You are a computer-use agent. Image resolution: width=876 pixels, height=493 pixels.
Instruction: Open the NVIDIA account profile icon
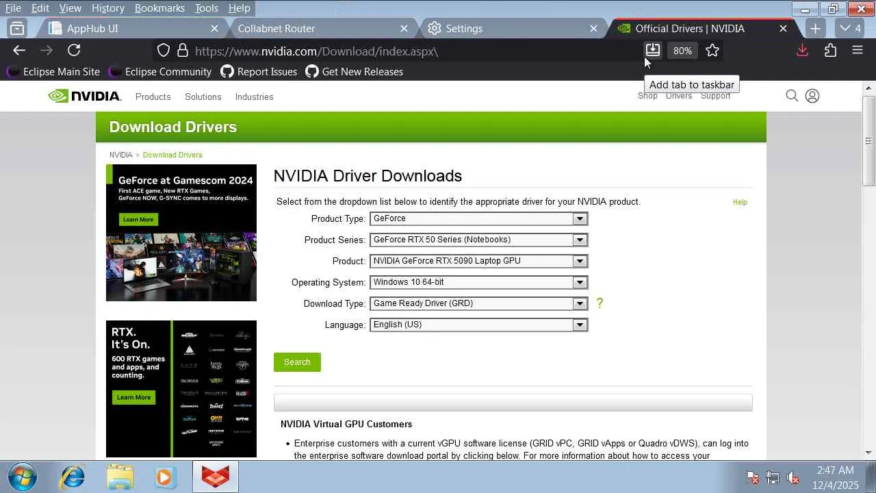pos(812,96)
